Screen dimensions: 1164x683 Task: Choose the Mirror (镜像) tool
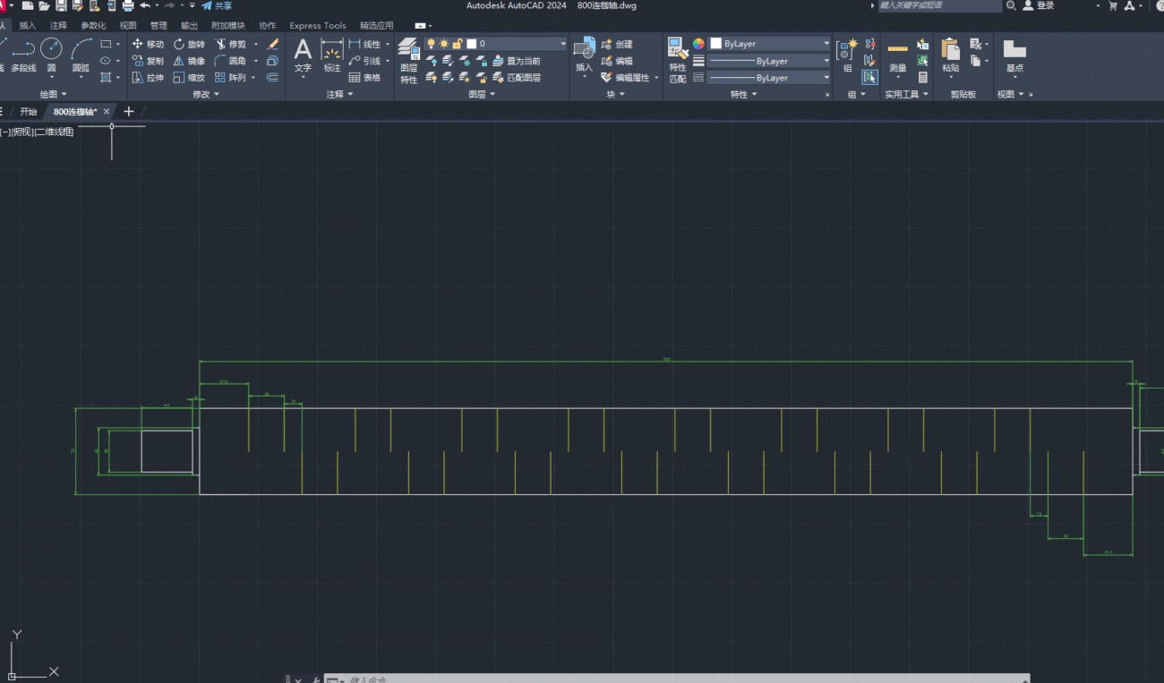189,61
